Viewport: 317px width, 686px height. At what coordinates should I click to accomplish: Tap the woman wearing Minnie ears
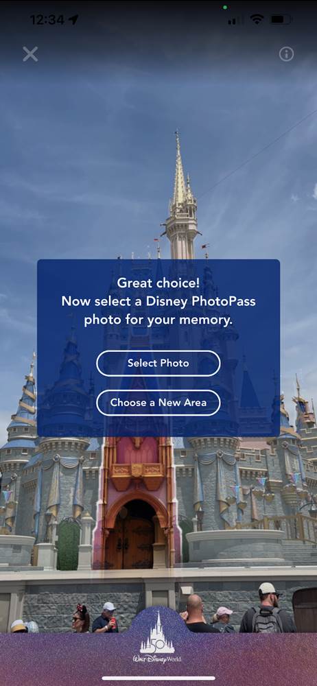tap(82, 618)
